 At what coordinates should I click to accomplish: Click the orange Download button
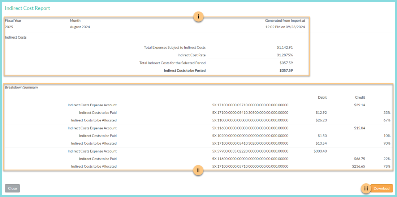click(x=381, y=188)
